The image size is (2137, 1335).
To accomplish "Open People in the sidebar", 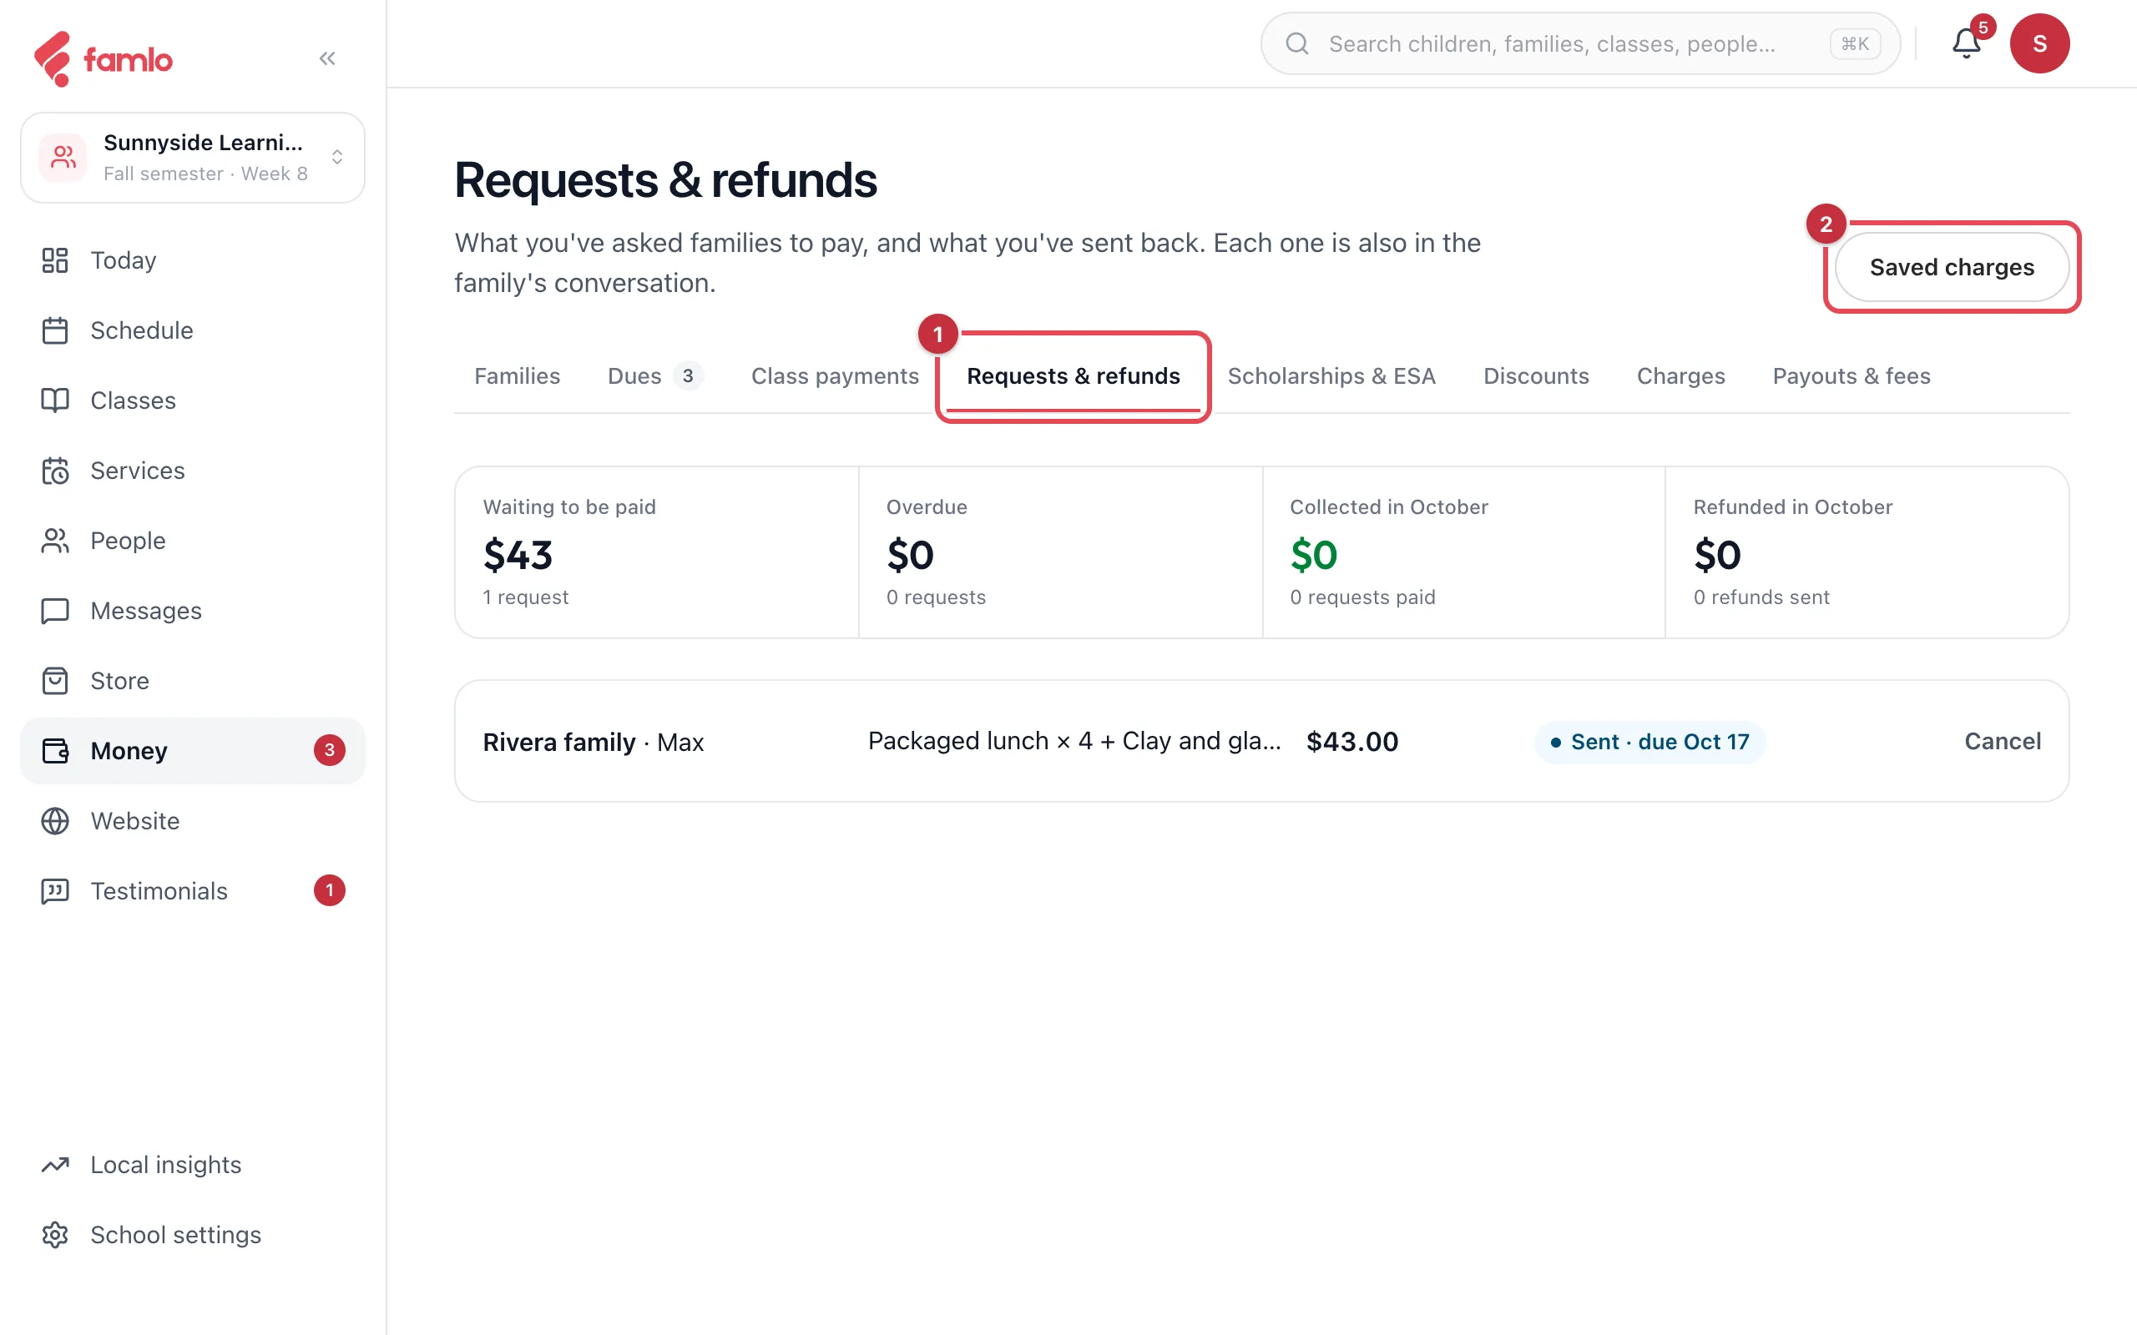I will (193, 541).
